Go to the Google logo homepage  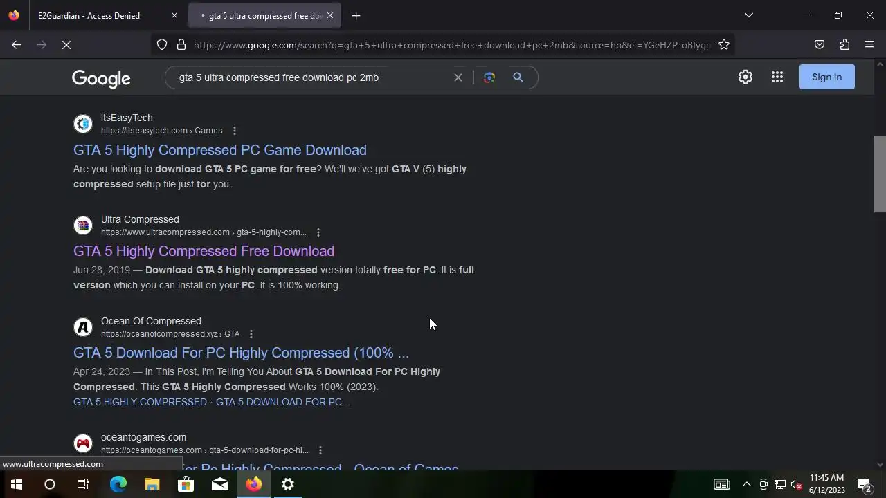pyautogui.click(x=101, y=78)
